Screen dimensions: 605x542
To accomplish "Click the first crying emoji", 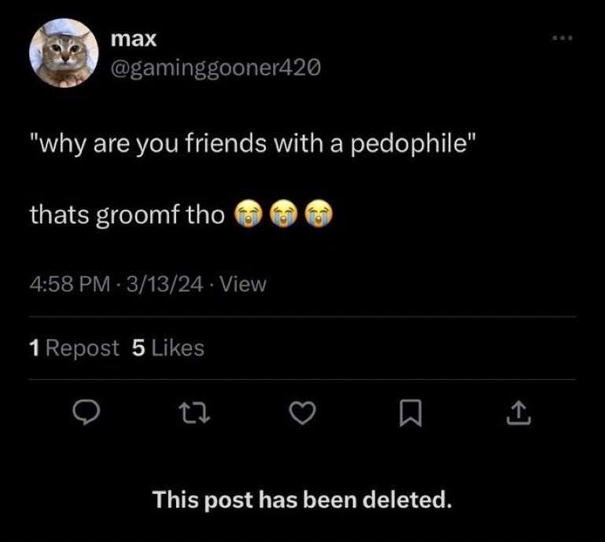I will pos(249,214).
